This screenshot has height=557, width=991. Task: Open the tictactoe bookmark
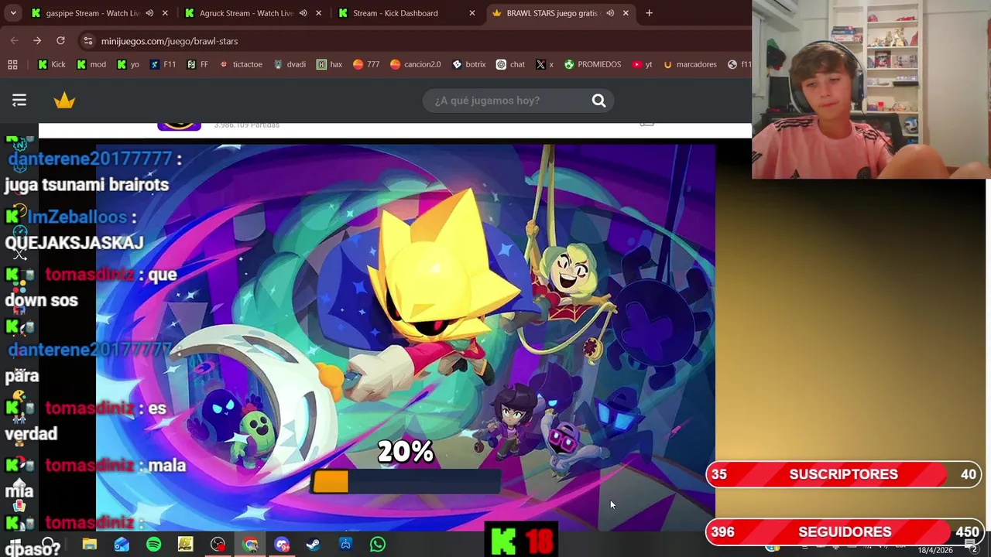tap(241, 64)
